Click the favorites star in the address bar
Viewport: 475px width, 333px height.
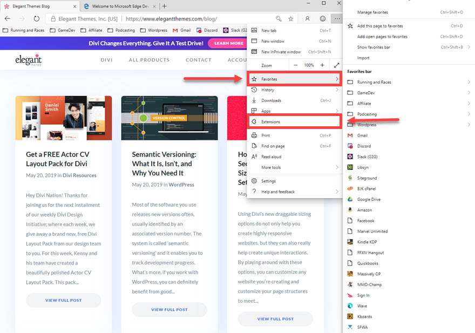click(x=290, y=18)
